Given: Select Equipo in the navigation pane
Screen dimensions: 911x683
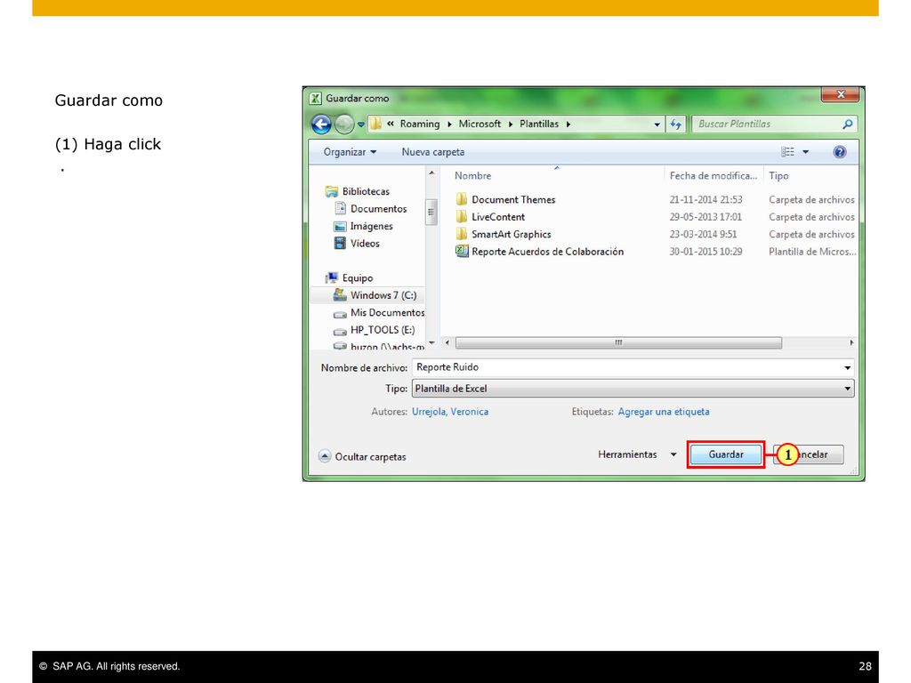Looking at the screenshot, I should [357, 277].
